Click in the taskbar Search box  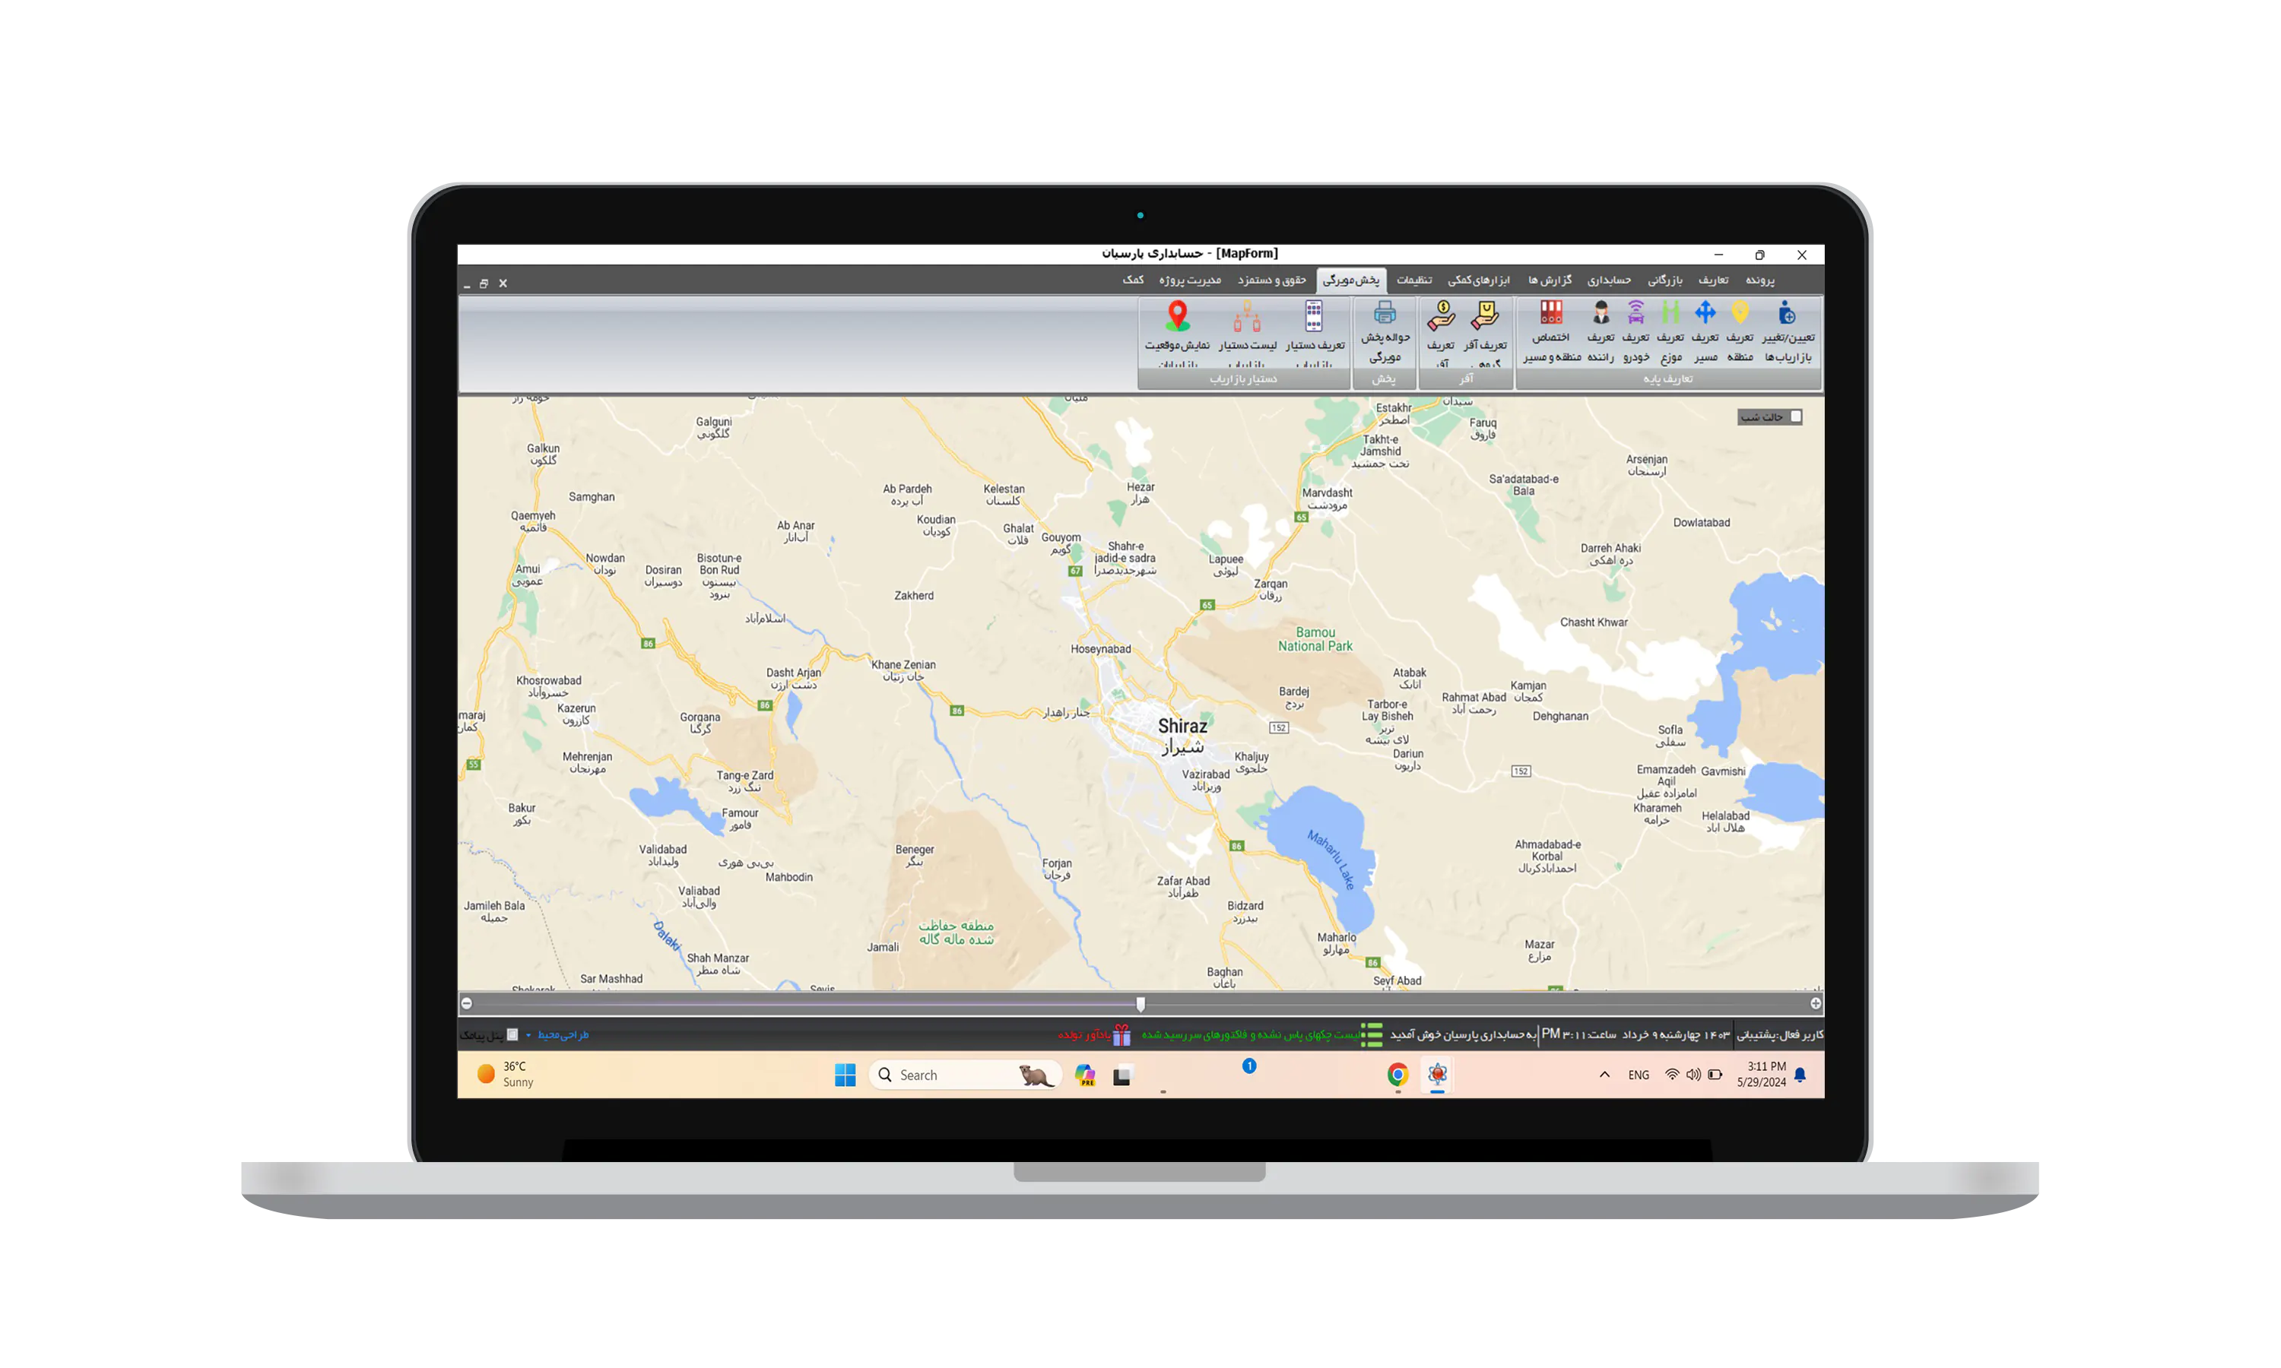pyautogui.click(x=966, y=1075)
